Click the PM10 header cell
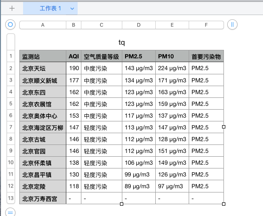 click(172, 56)
